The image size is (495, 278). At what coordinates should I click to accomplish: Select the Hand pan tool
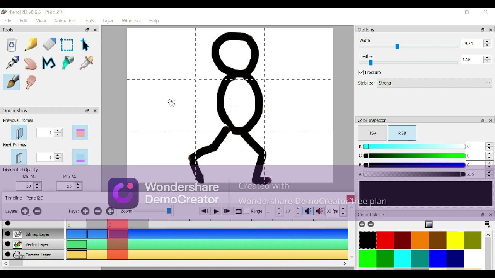pyautogui.click(x=31, y=63)
